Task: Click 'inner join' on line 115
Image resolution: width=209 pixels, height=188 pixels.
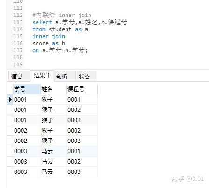Action: [x=49, y=36]
